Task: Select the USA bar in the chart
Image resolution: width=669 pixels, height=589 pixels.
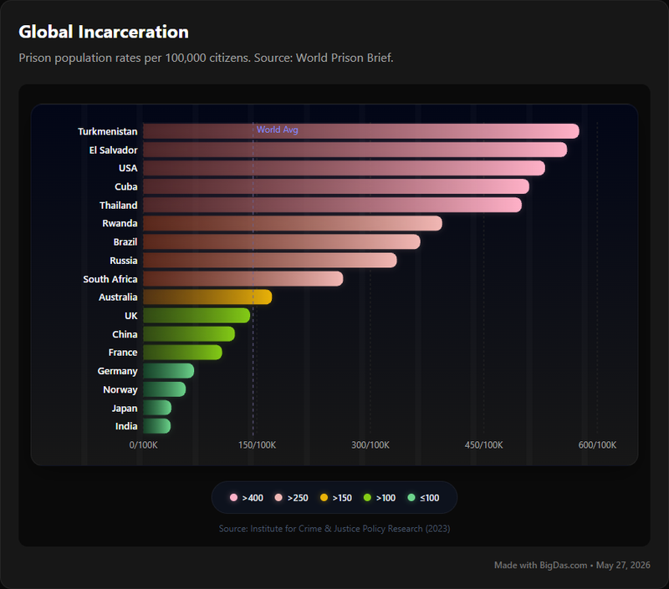Action: (344, 168)
